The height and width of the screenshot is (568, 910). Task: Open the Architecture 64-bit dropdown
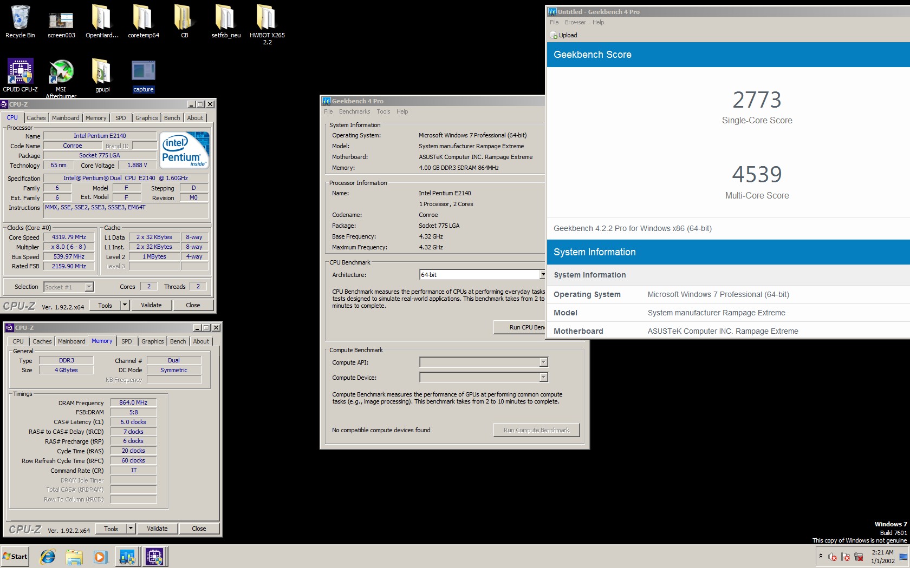[542, 275]
